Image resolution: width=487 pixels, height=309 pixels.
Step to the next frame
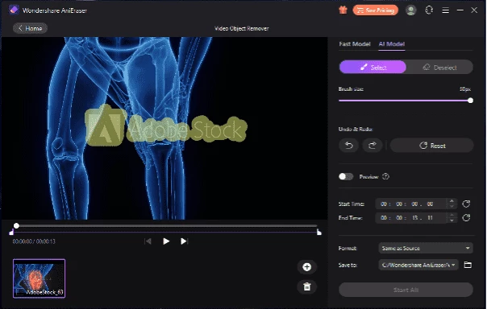pyautogui.click(x=184, y=241)
